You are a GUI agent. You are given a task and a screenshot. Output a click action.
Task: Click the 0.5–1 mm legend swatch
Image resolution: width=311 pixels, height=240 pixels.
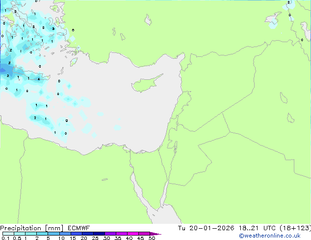20,234
